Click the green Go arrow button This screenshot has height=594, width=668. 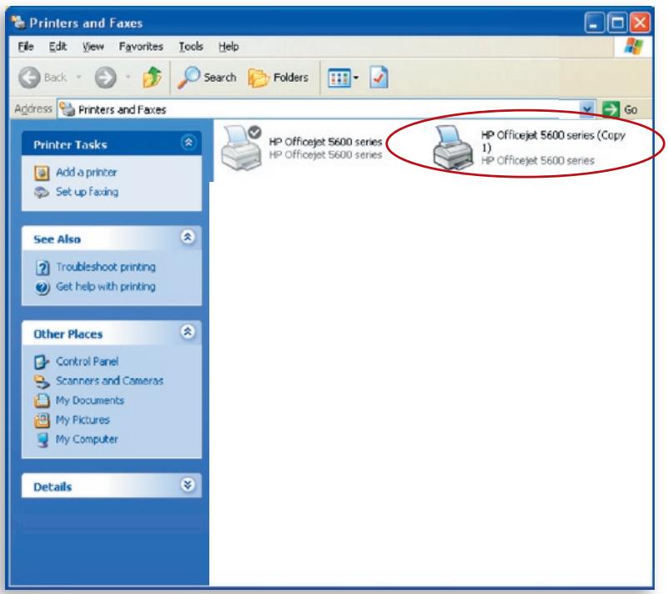(x=610, y=109)
